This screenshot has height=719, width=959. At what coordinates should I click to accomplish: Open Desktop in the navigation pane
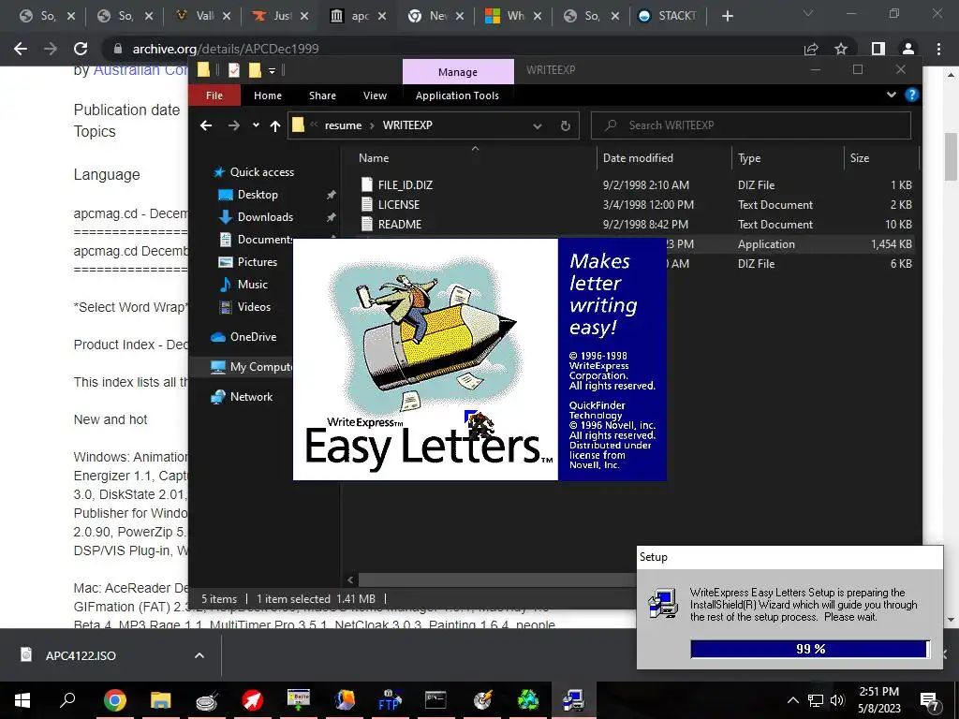point(258,195)
